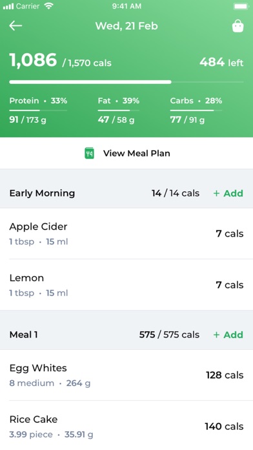The width and height of the screenshot is (253, 450).
Task: Select the Wed, 21 Feb date title
Action: (x=126, y=26)
